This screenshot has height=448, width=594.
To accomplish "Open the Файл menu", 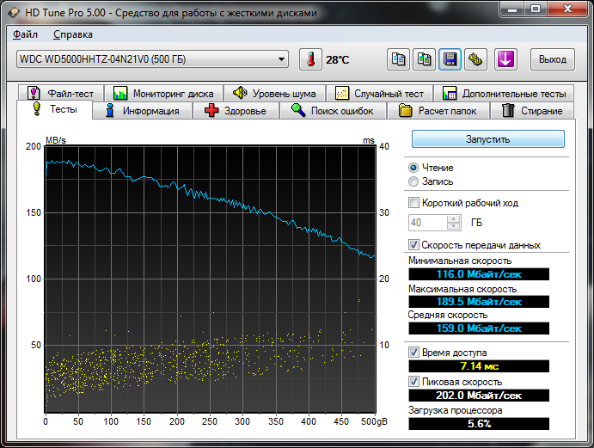I will click(26, 34).
